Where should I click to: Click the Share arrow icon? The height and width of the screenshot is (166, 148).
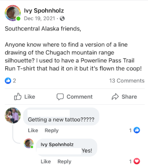(x=115, y=97)
